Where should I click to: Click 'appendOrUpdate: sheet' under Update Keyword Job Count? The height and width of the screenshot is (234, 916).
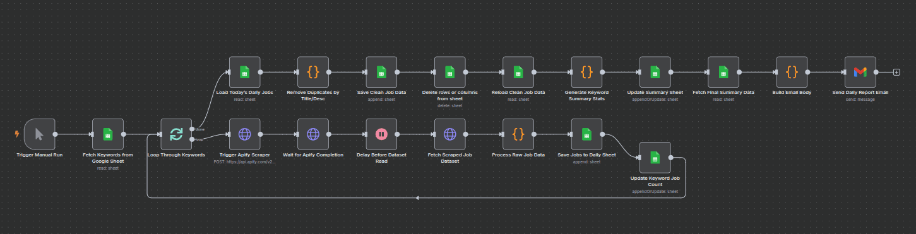pyautogui.click(x=655, y=192)
